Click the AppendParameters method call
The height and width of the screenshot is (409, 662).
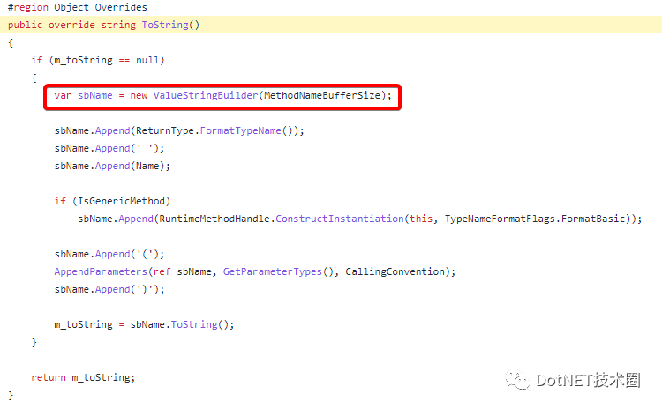click(101, 271)
